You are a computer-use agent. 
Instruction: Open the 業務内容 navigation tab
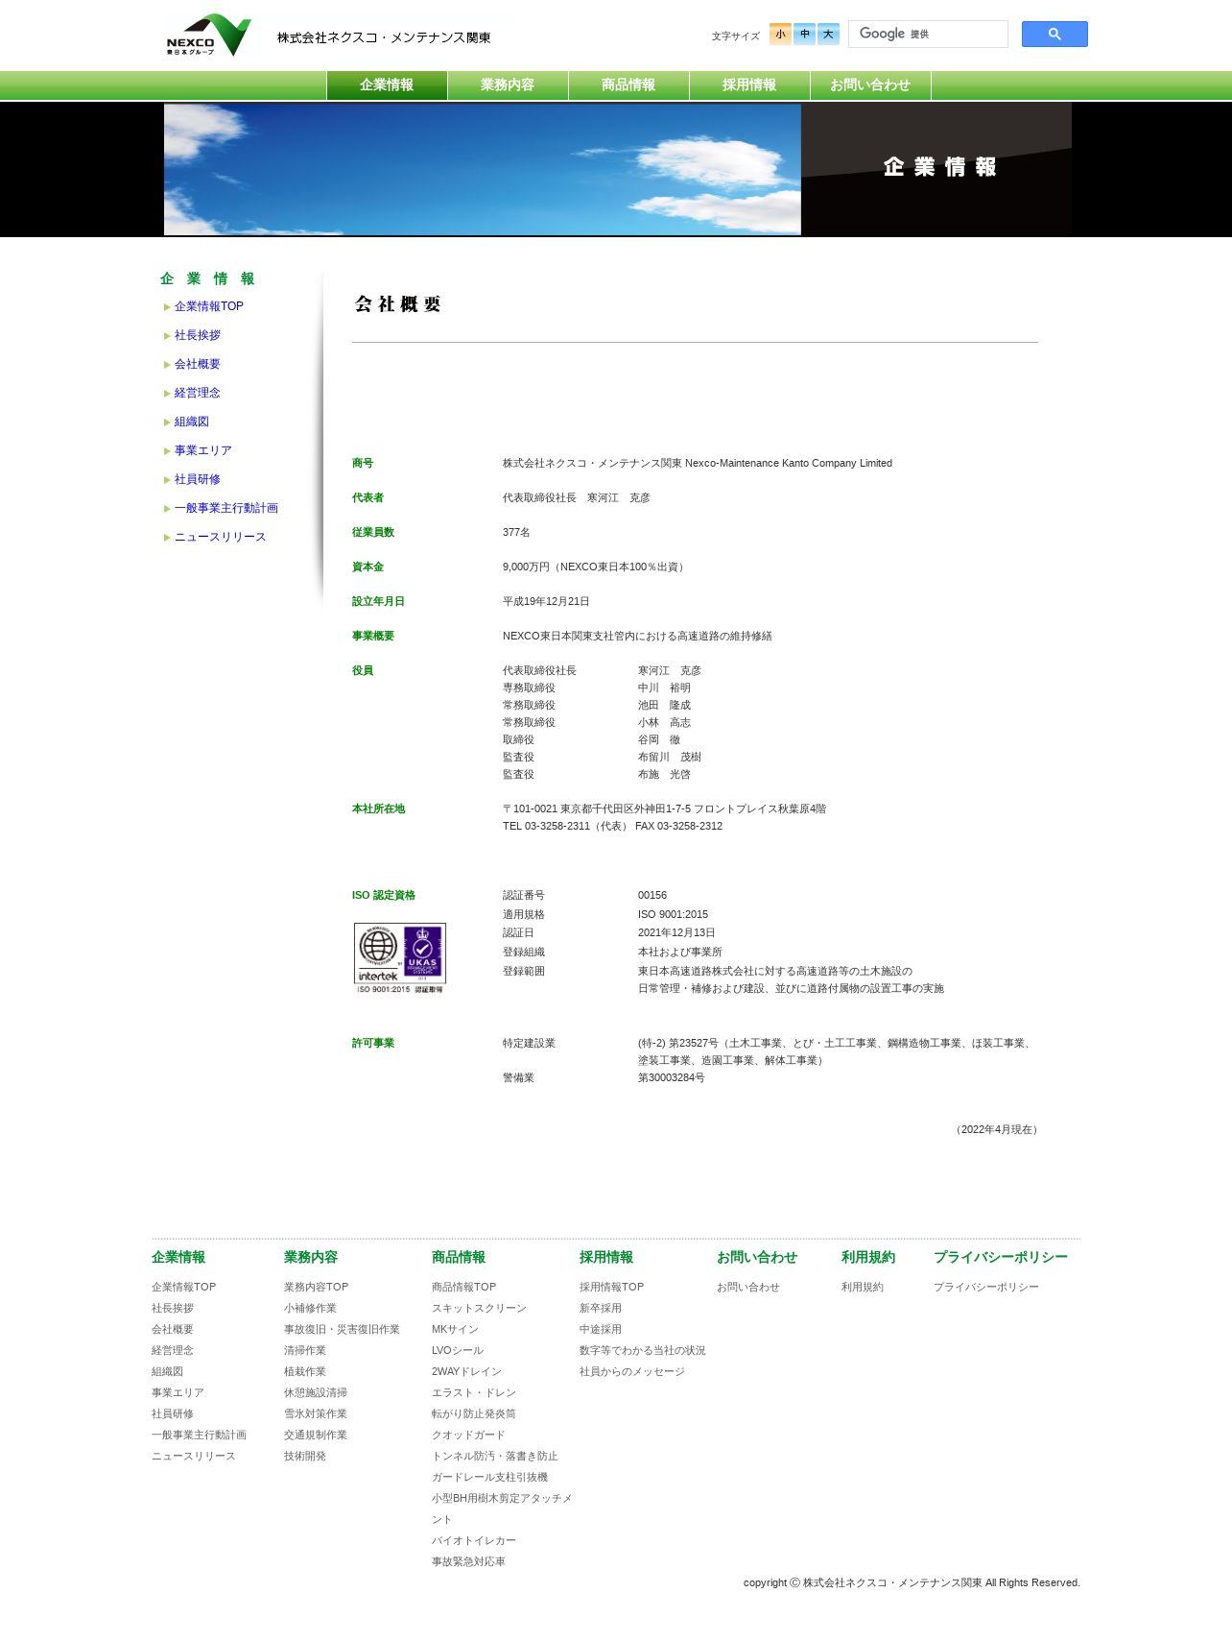pyautogui.click(x=508, y=85)
